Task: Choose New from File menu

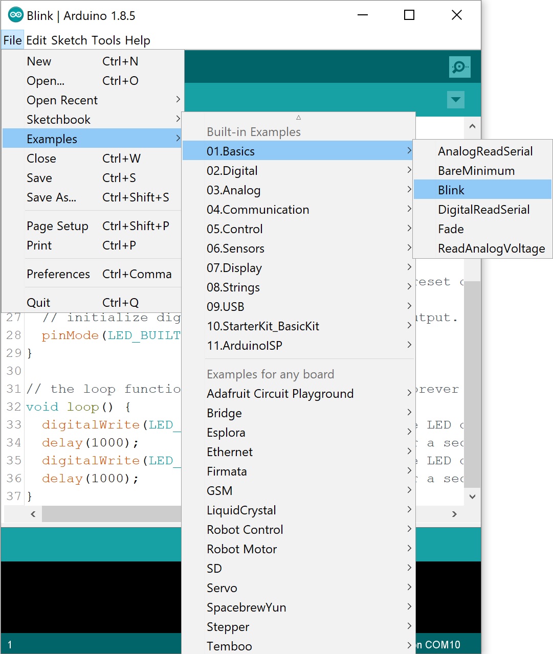Action: coord(92,61)
